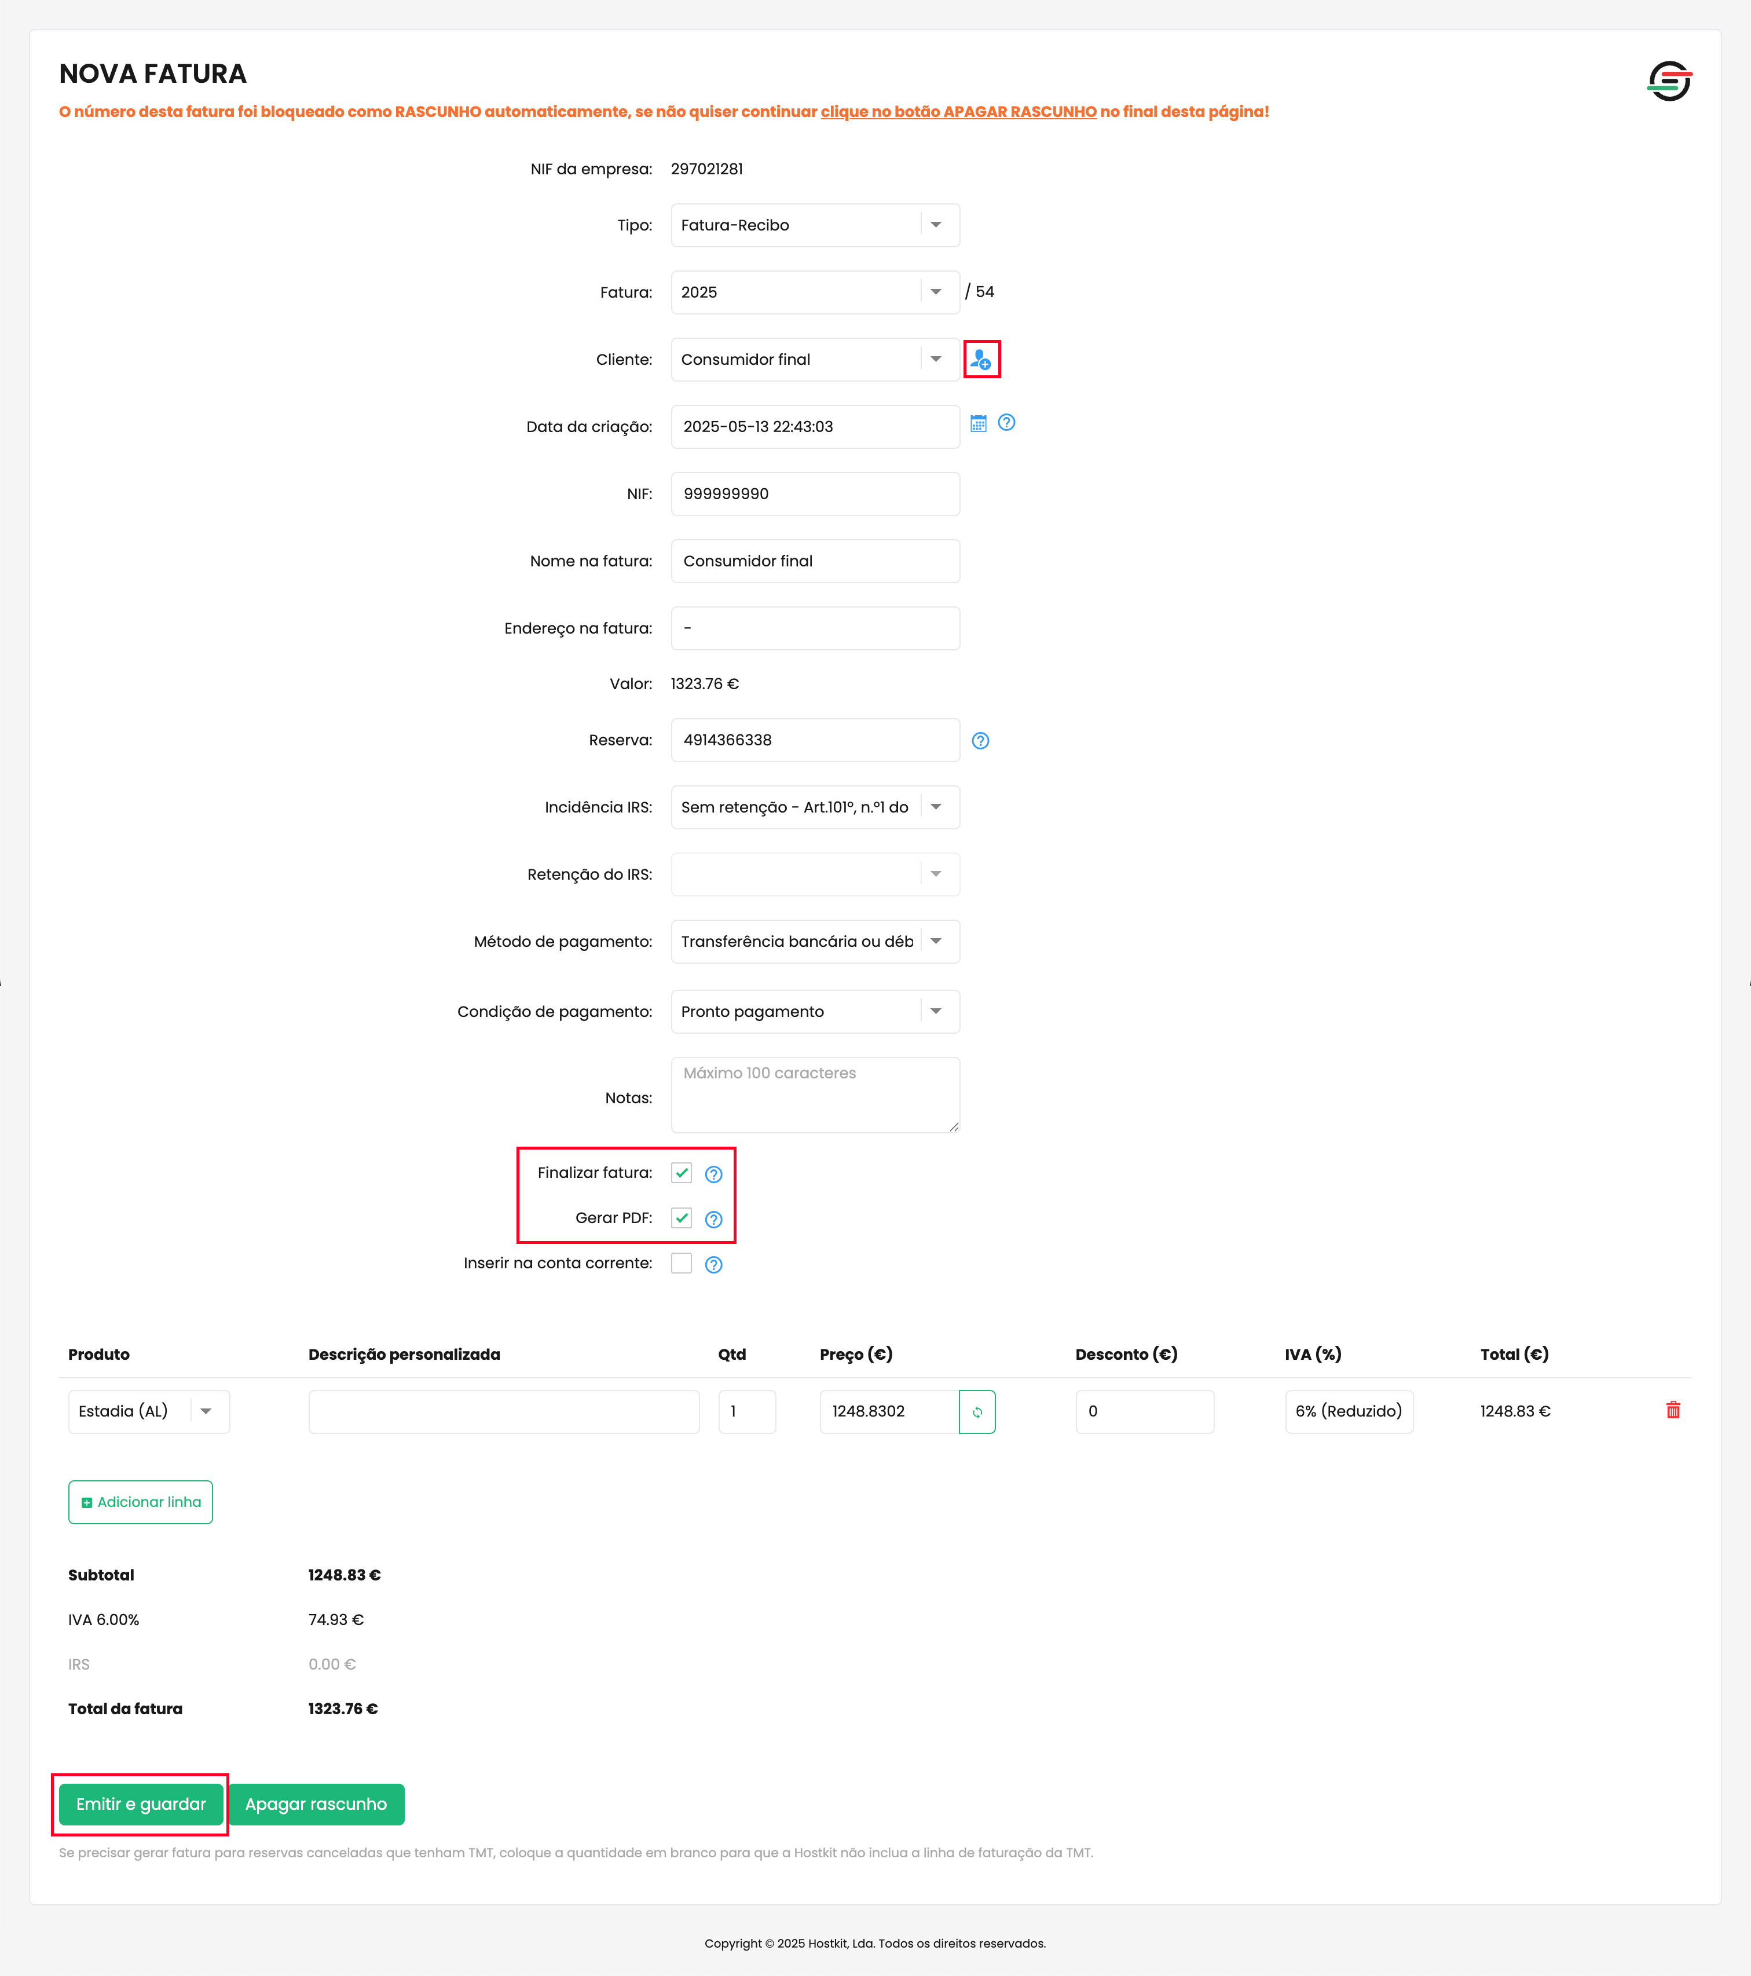The height and width of the screenshot is (1976, 1751).
Task: Click the IRS value 0.00 €
Action: [x=332, y=1664]
